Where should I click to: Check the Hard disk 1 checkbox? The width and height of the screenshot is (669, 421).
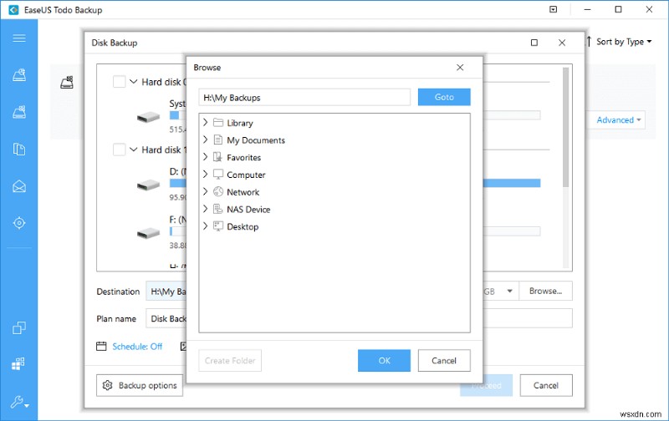[x=119, y=150]
